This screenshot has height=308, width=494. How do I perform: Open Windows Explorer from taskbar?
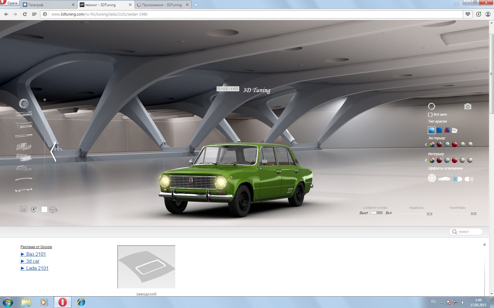click(x=26, y=302)
